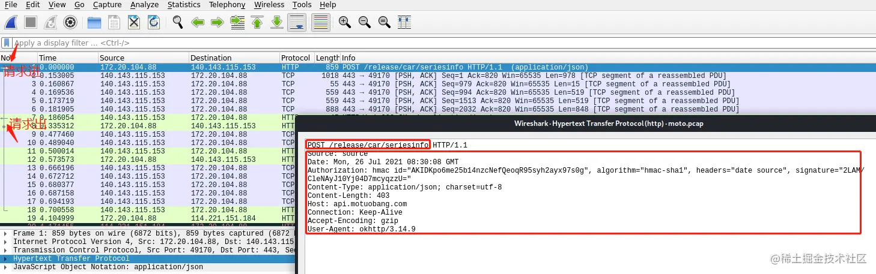Select packet 12 at time 0.573573
Image resolution: width=876 pixels, height=274 pixels.
tap(148, 159)
